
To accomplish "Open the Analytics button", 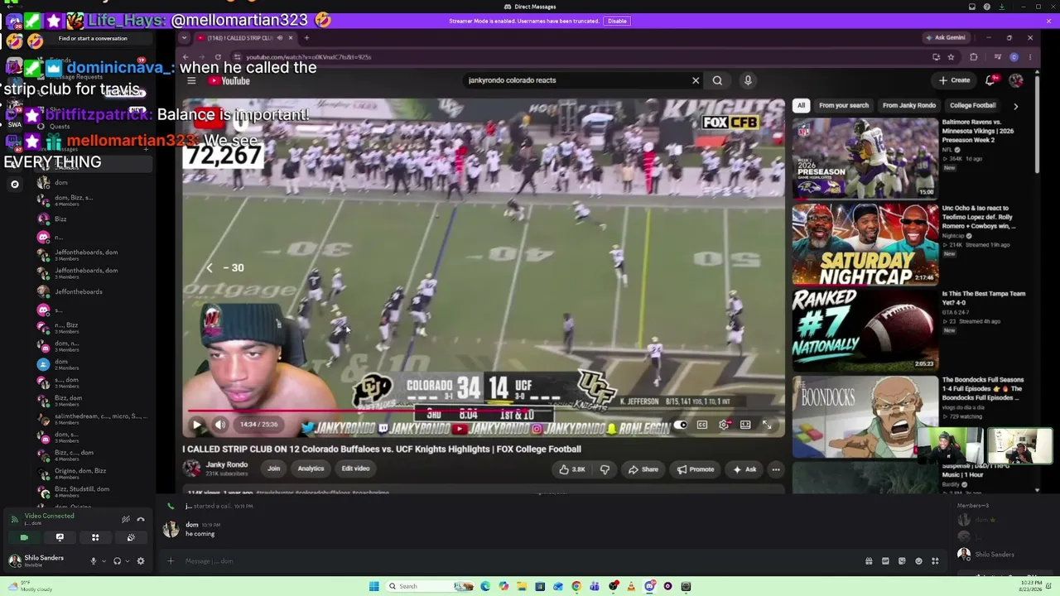I will pyautogui.click(x=311, y=469).
